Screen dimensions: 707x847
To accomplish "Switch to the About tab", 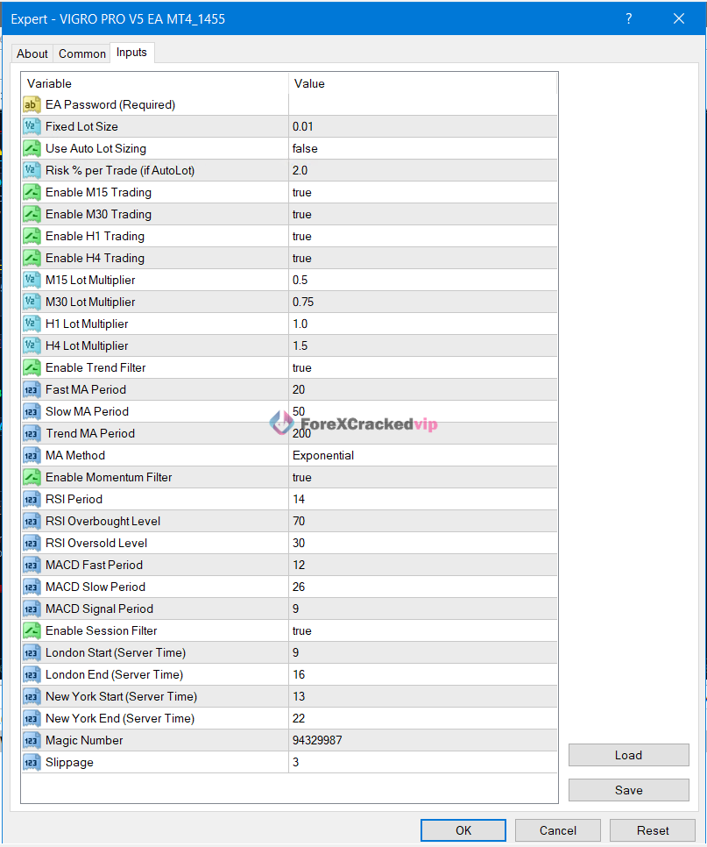I will pyautogui.click(x=32, y=53).
